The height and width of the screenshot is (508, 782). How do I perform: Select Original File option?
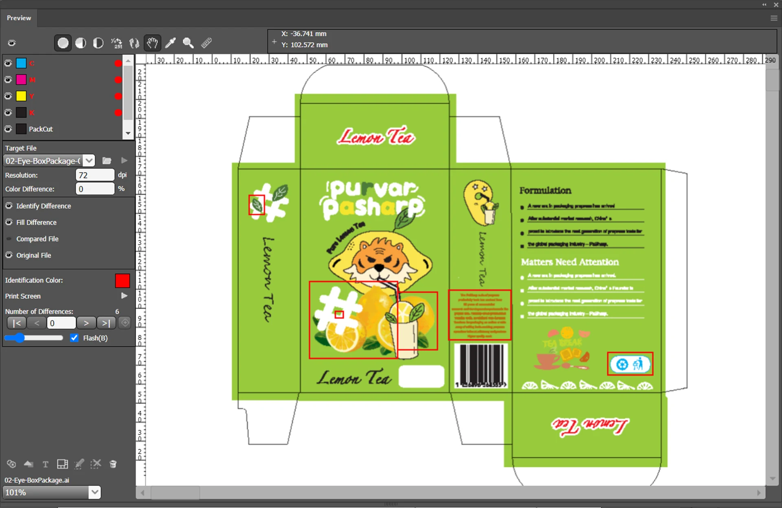33,255
